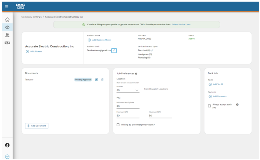Click the Add Payments link
Viewport: 260px width, 160px height.
220,96
